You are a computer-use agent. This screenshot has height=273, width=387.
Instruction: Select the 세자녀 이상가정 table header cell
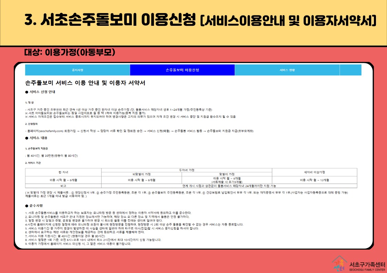(x=314, y=172)
